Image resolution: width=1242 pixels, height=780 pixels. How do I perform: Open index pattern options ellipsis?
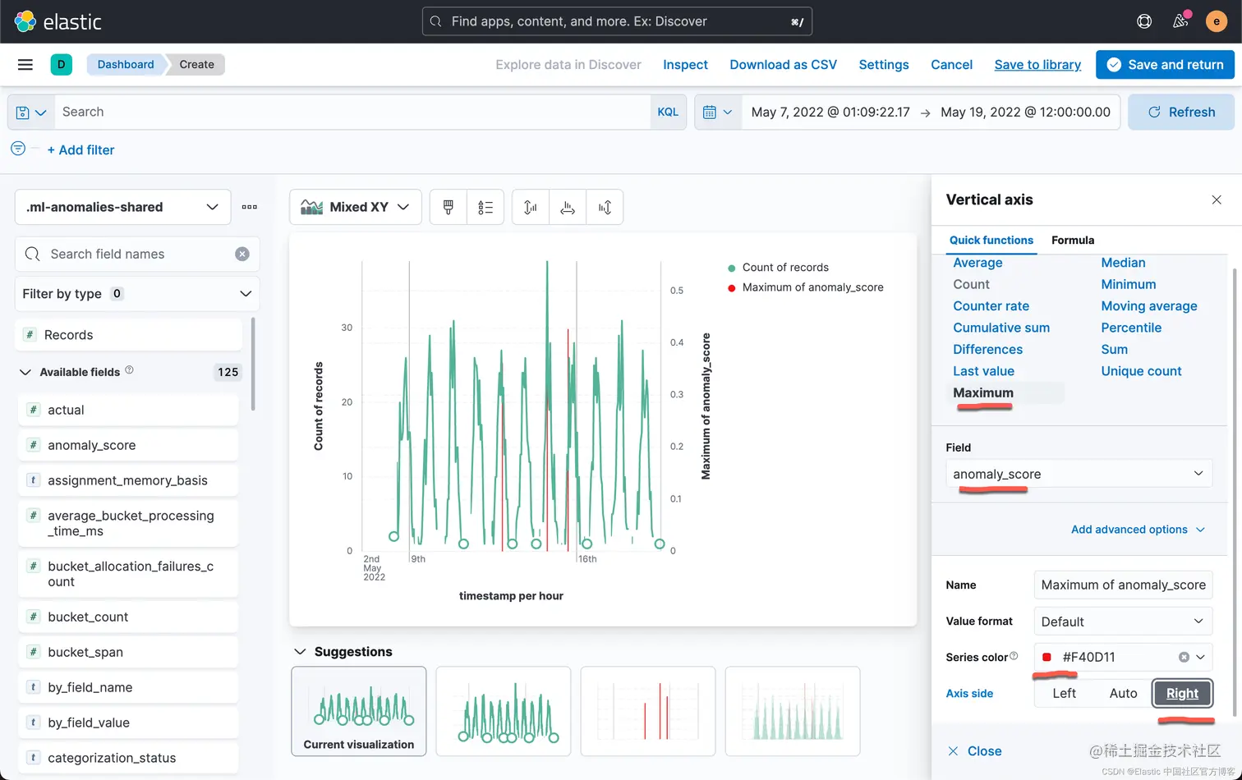point(250,207)
